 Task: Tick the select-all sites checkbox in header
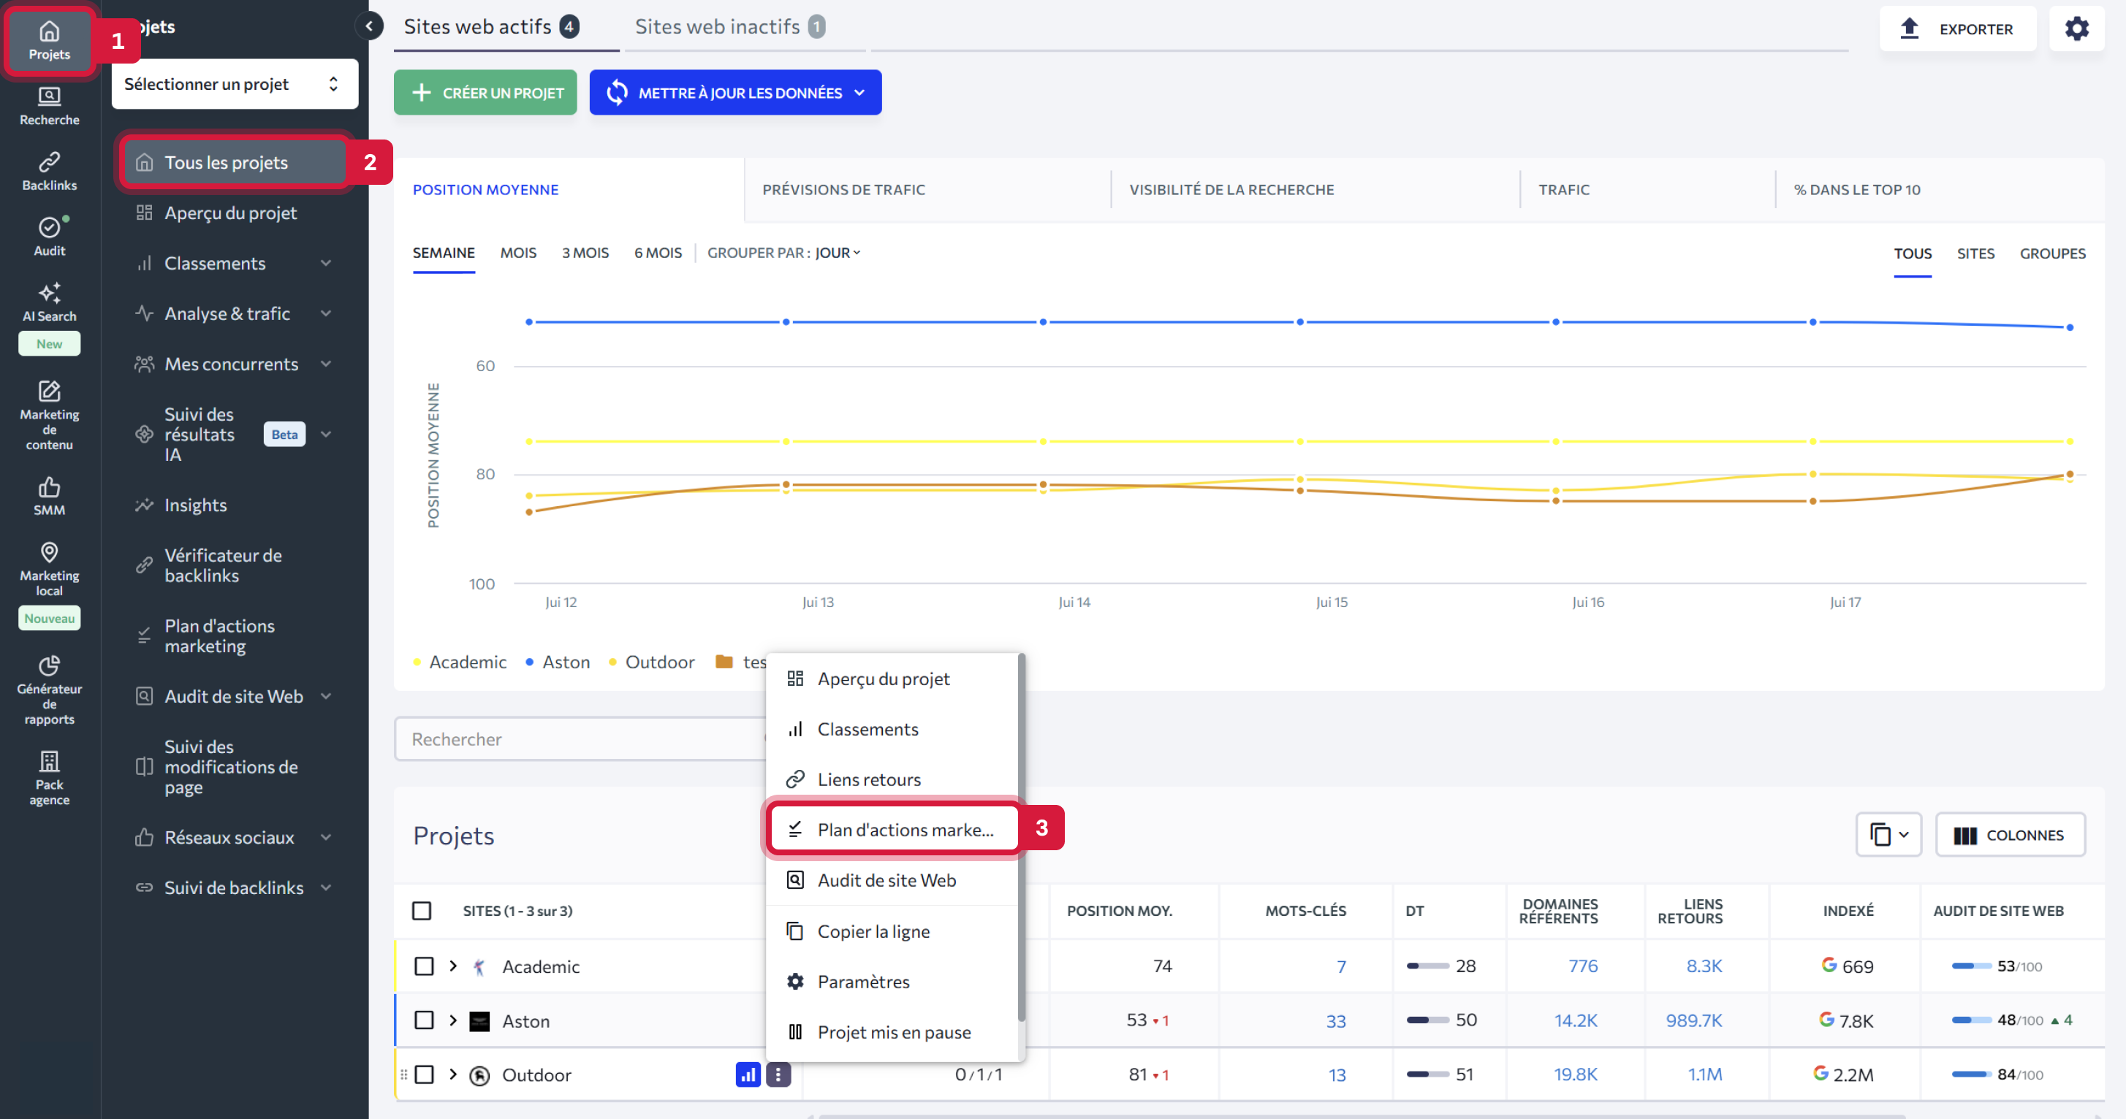(422, 910)
